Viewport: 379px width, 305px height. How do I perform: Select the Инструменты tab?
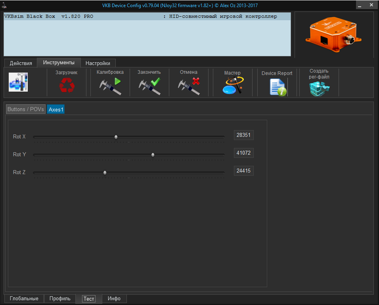click(59, 63)
